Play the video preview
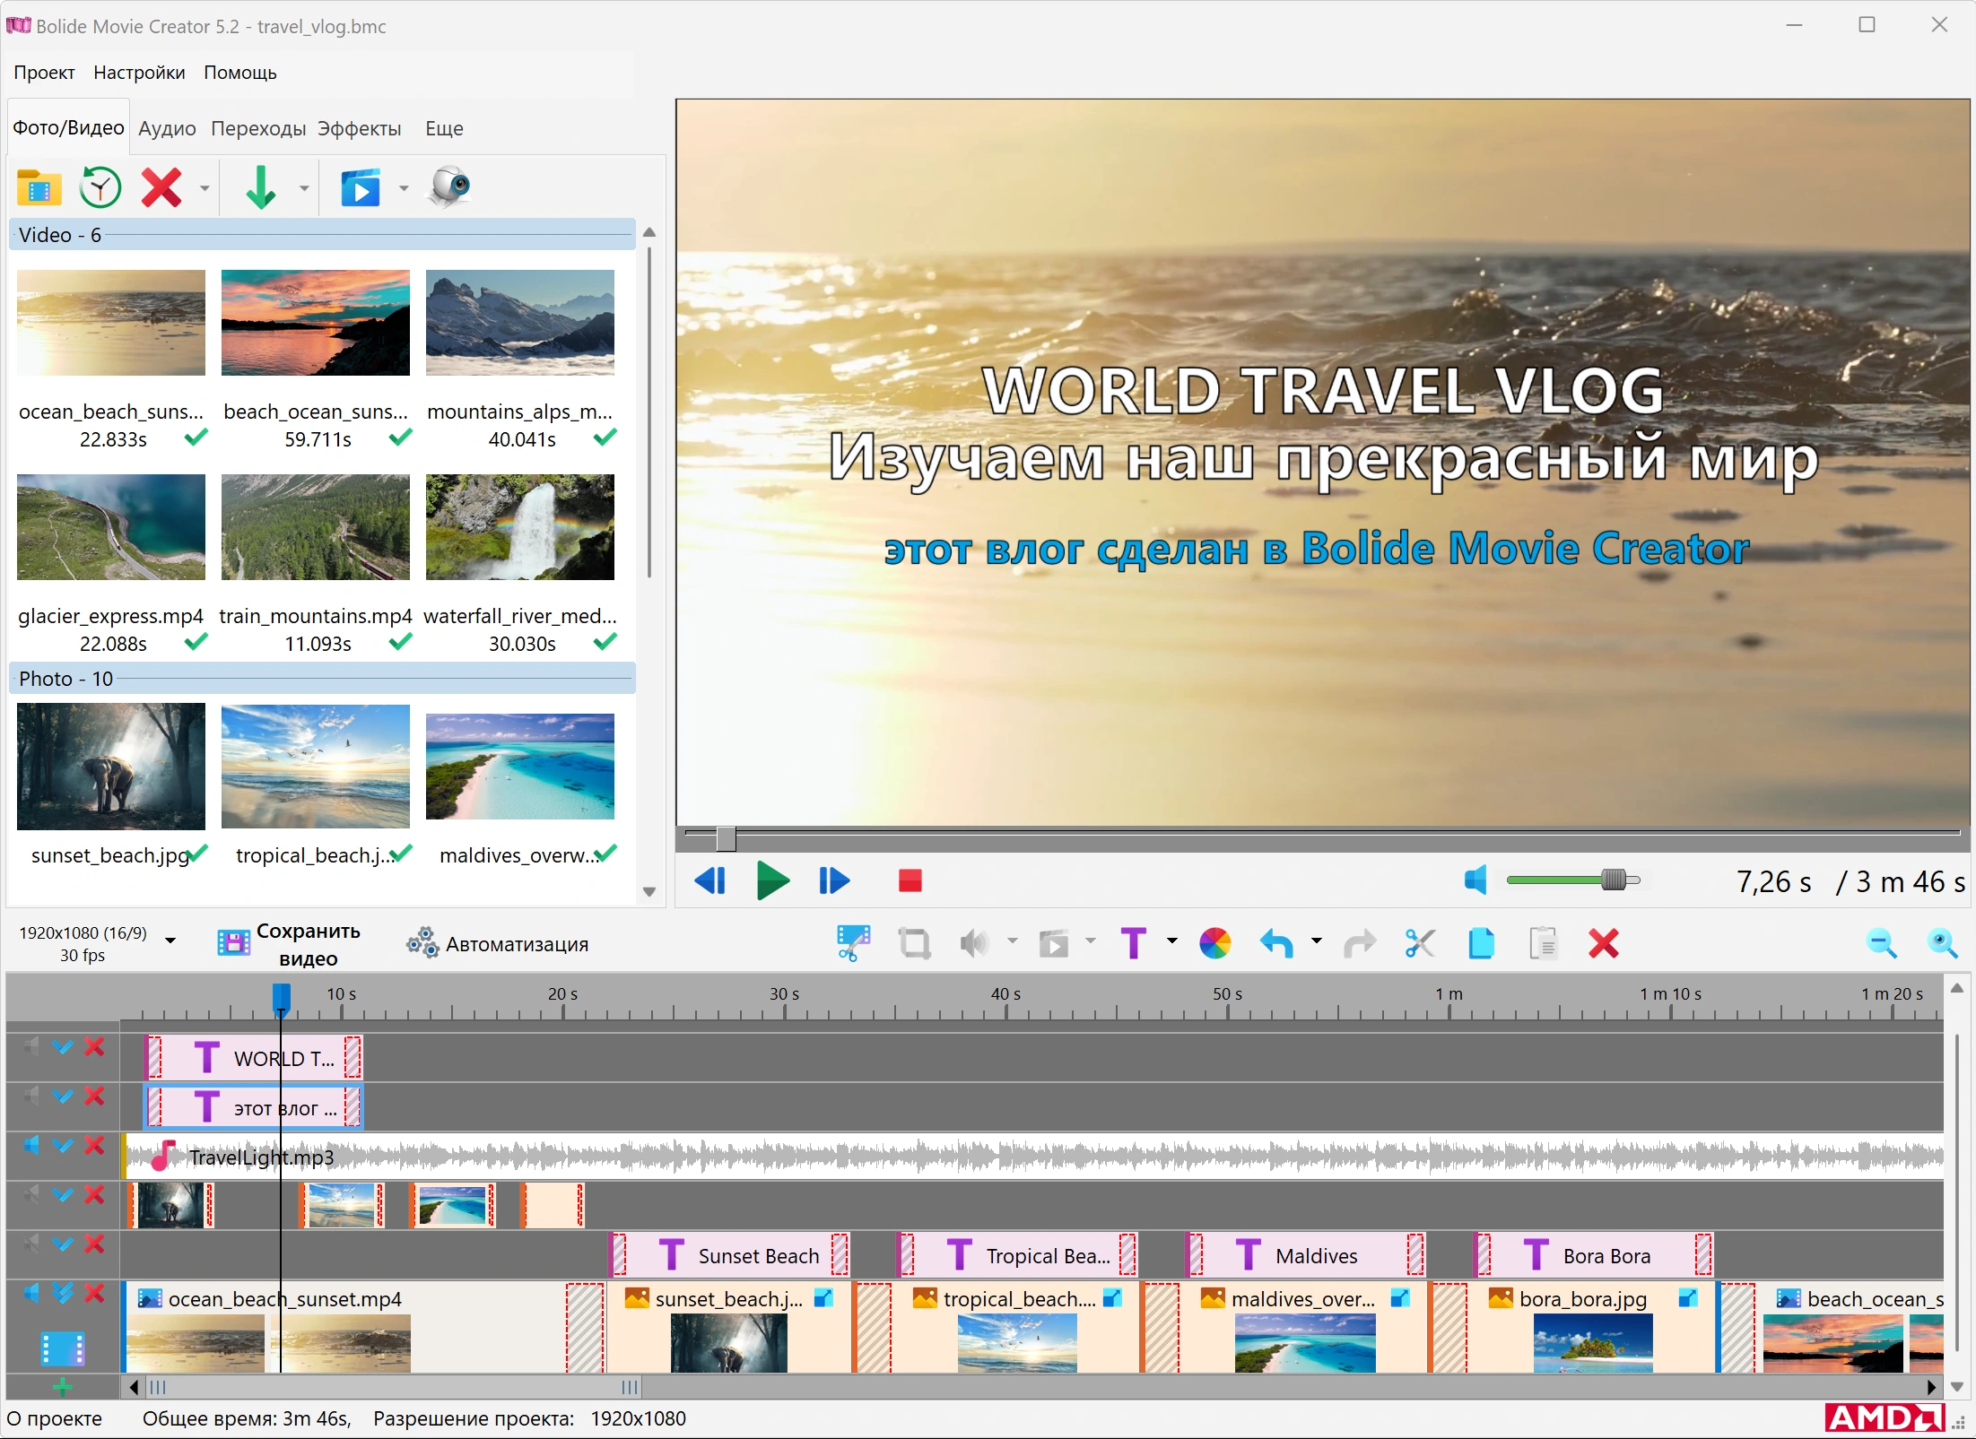 click(x=772, y=881)
